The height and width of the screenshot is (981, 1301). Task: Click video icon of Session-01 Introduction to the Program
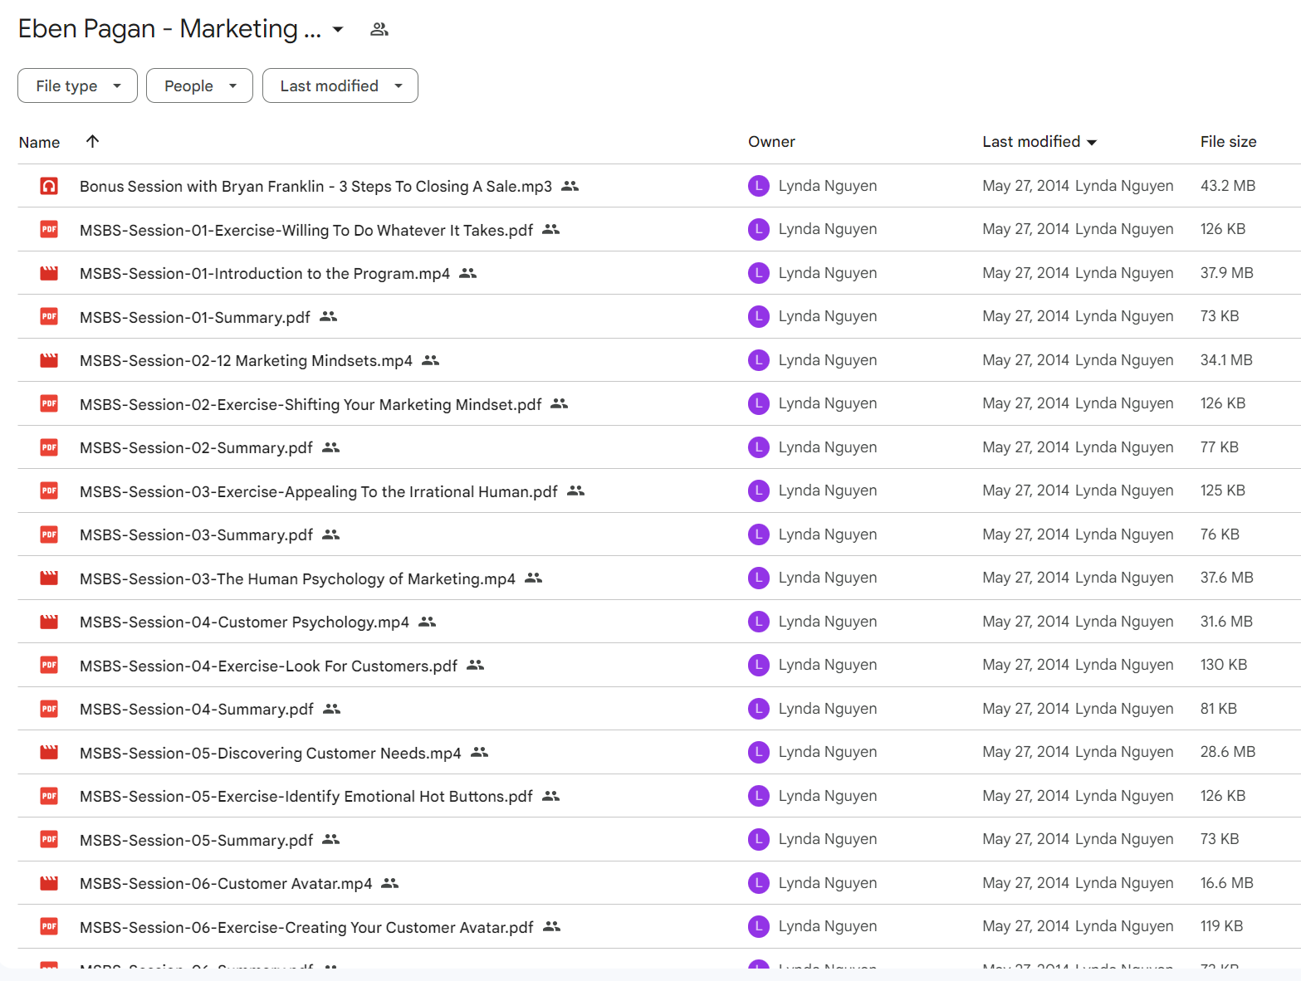[x=49, y=273]
